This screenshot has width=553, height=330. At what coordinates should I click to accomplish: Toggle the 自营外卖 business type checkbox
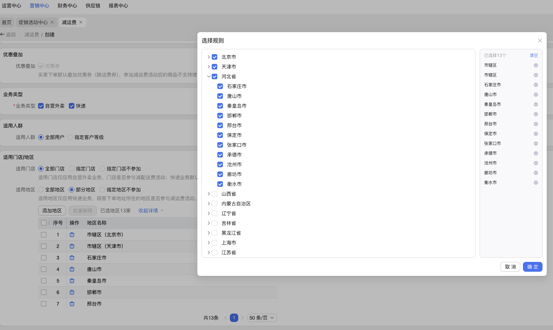[41, 106]
